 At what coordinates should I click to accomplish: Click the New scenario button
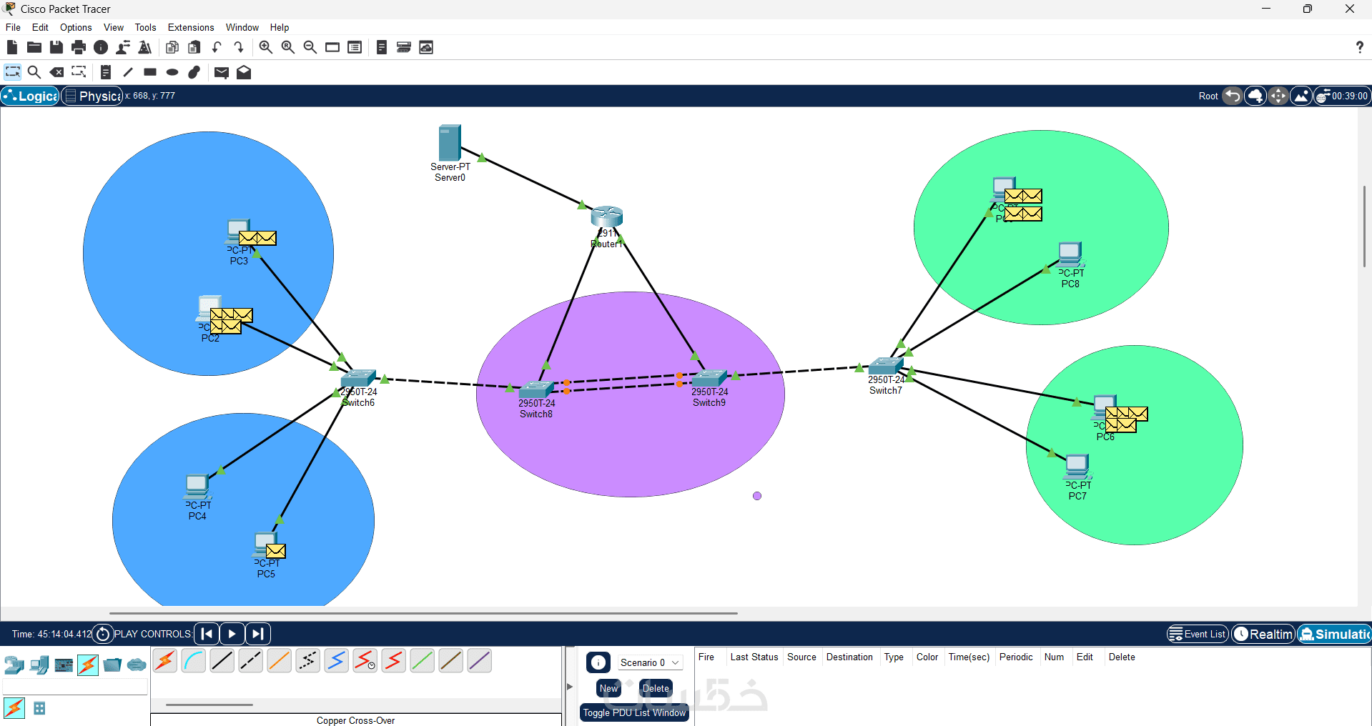point(608,688)
